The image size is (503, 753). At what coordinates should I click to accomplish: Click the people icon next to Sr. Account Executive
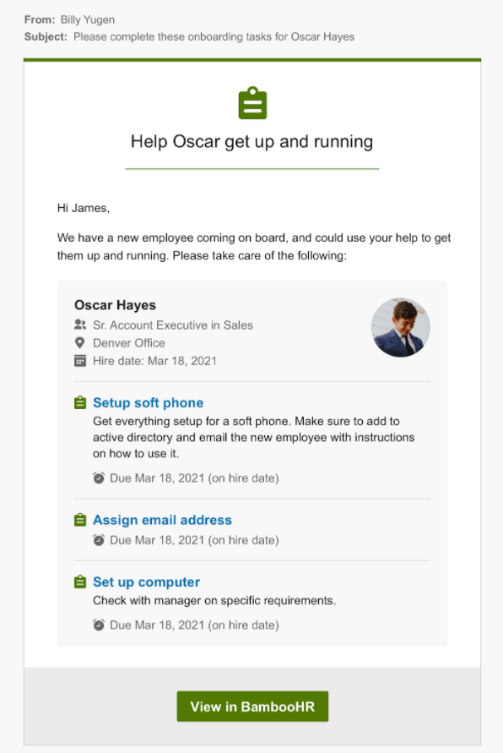coord(80,325)
